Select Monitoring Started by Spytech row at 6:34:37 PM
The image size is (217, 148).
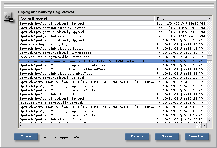[113, 115]
